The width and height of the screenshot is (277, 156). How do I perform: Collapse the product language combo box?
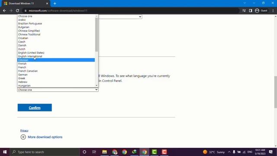click(x=58, y=90)
